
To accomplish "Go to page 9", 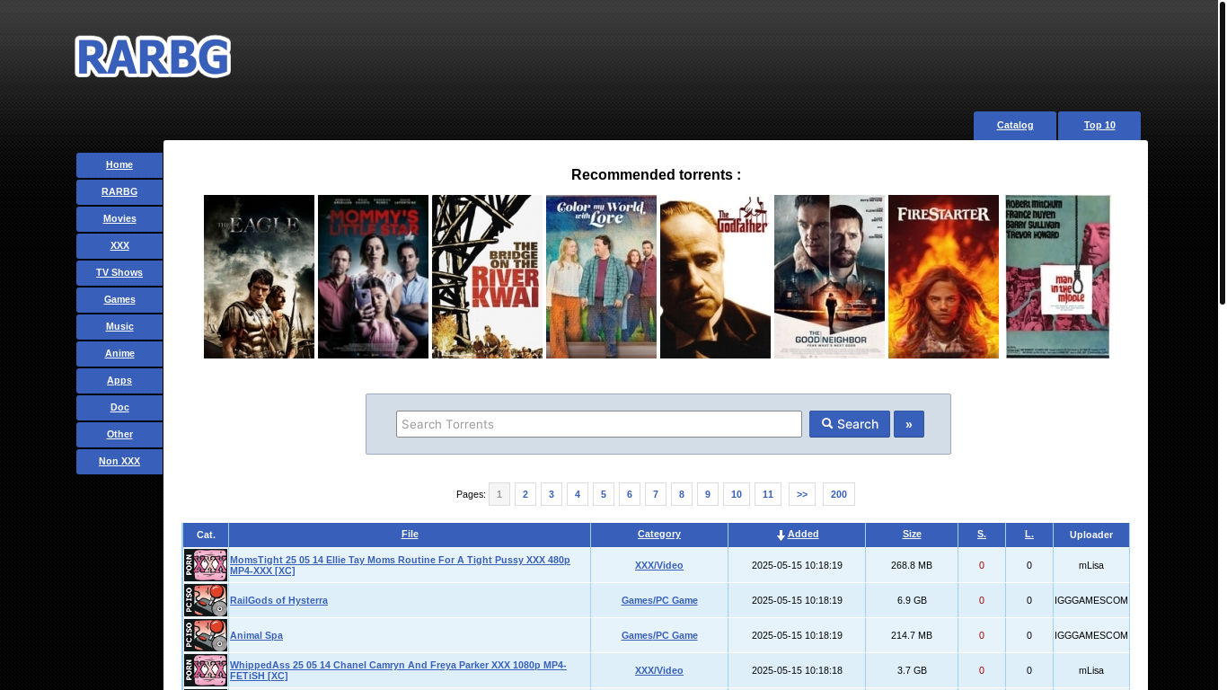I will (708, 494).
